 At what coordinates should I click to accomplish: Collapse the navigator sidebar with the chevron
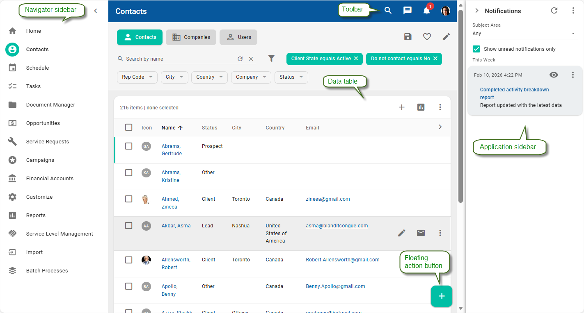pyautogui.click(x=96, y=11)
